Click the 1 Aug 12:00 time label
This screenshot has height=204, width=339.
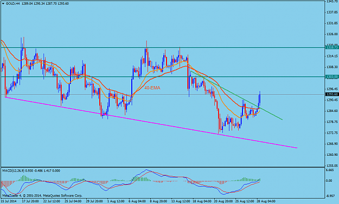[x=116, y=201]
